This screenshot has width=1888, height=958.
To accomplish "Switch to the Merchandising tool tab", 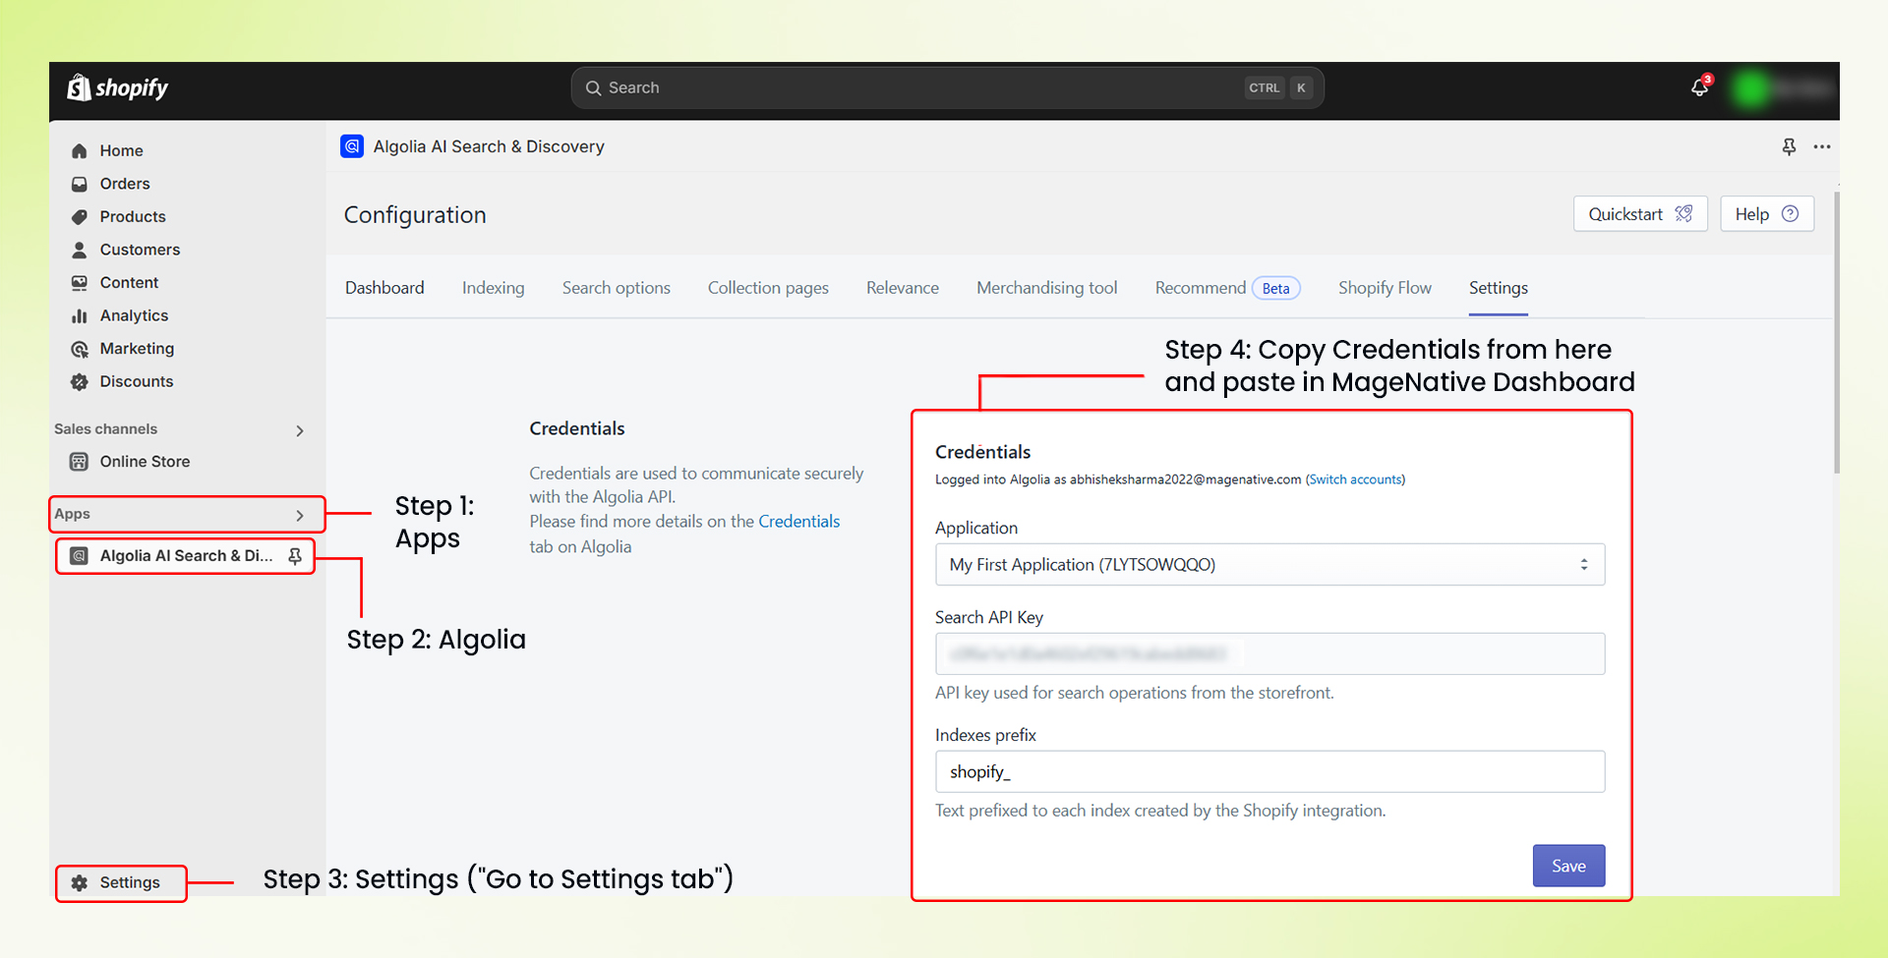I will click(1046, 287).
